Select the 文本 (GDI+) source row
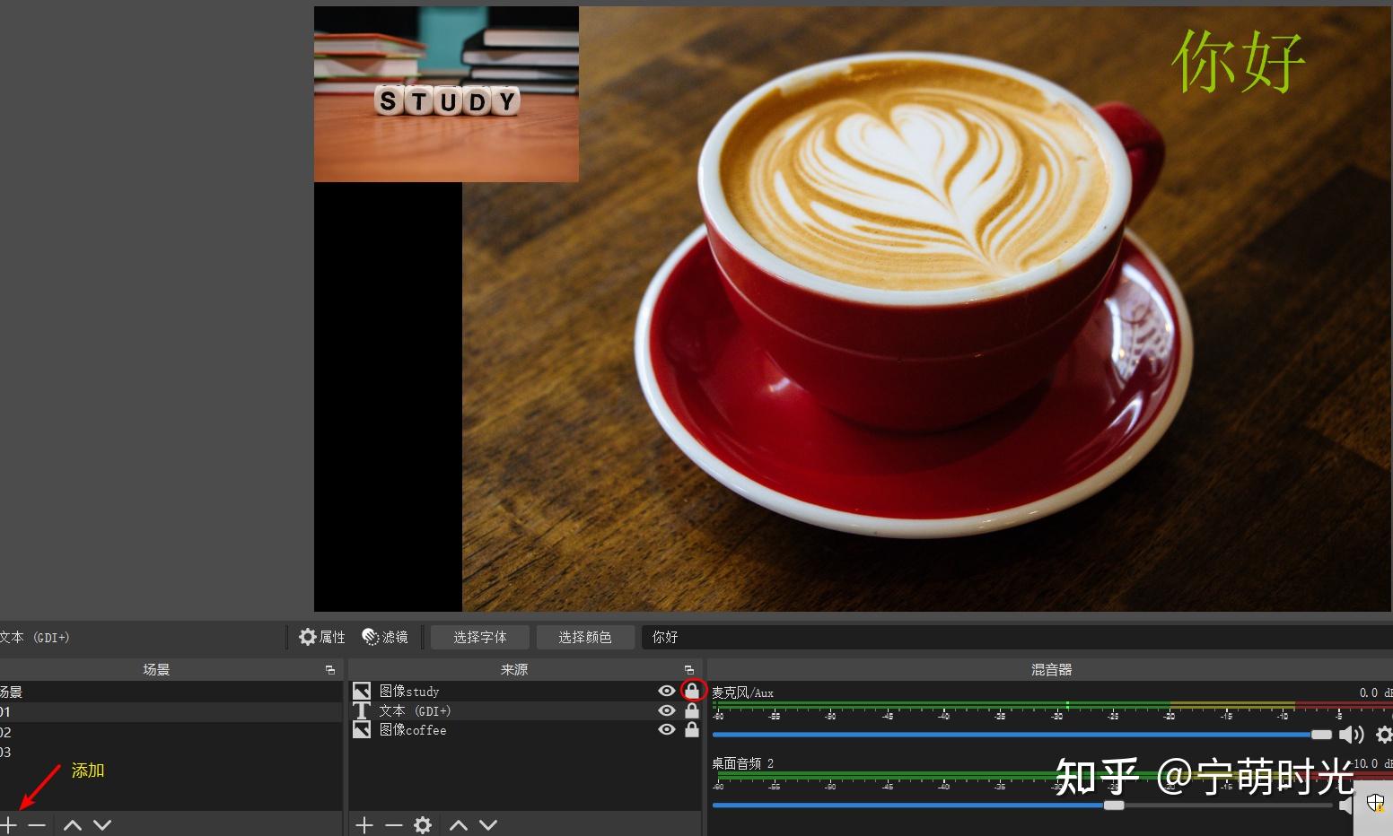This screenshot has width=1393, height=836. coord(524,710)
